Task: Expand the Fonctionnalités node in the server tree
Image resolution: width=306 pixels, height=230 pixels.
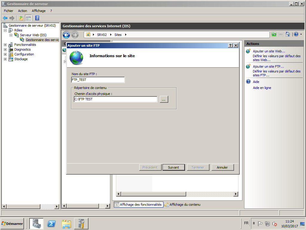Action: click(5, 45)
